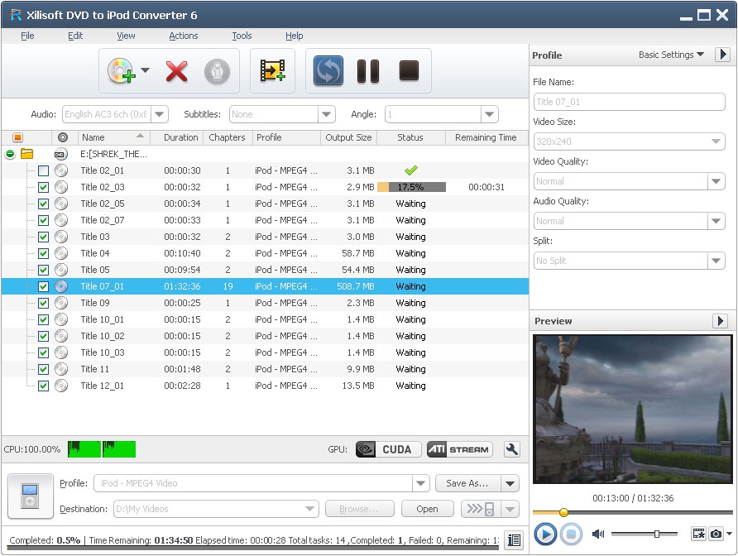Expand the Save As dropdown arrow
The height and width of the screenshot is (556, 738).
pos(510,483)
